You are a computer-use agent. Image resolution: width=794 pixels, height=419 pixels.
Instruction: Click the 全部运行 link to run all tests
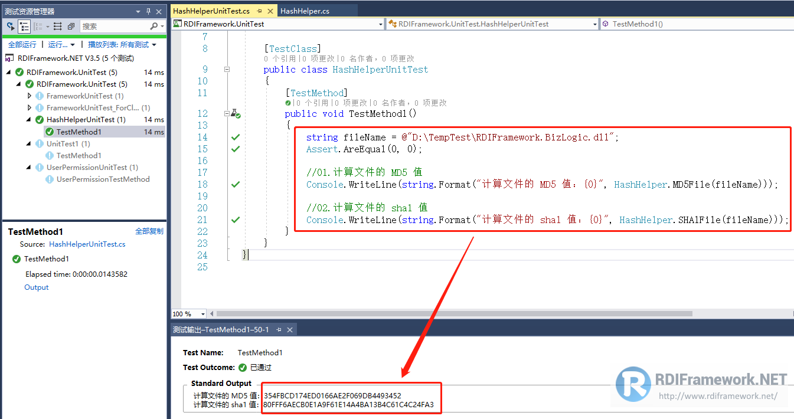coord(22,44)
